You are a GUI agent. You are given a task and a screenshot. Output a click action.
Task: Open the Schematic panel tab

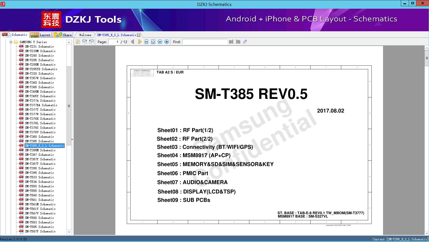(15, 35)
